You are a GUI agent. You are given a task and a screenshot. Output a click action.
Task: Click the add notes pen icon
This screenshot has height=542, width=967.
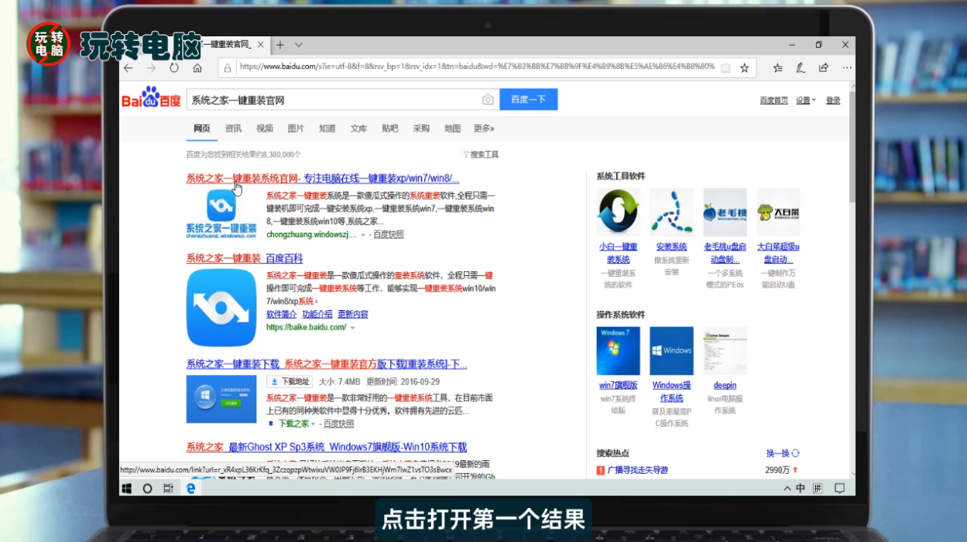click(x=801, y=68)
